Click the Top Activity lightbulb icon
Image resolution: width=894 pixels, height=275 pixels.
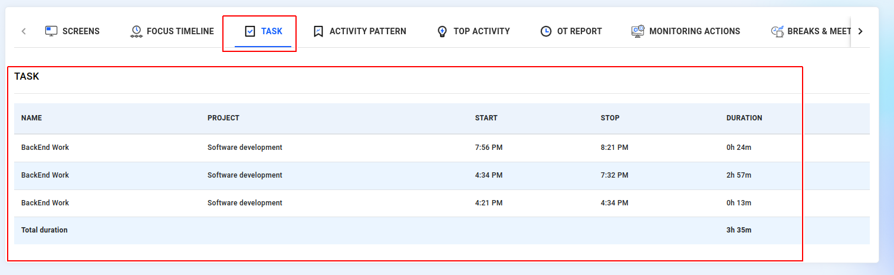pyautogui.click(x=442, y=32)
